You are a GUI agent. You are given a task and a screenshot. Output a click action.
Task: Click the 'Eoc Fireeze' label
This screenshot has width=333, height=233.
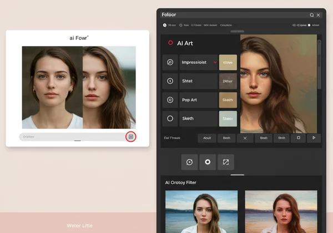[172, 138]
